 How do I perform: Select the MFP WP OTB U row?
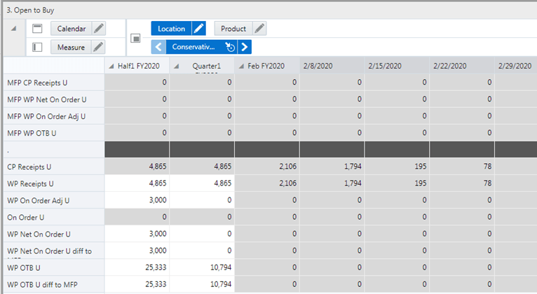click(54, 133)
